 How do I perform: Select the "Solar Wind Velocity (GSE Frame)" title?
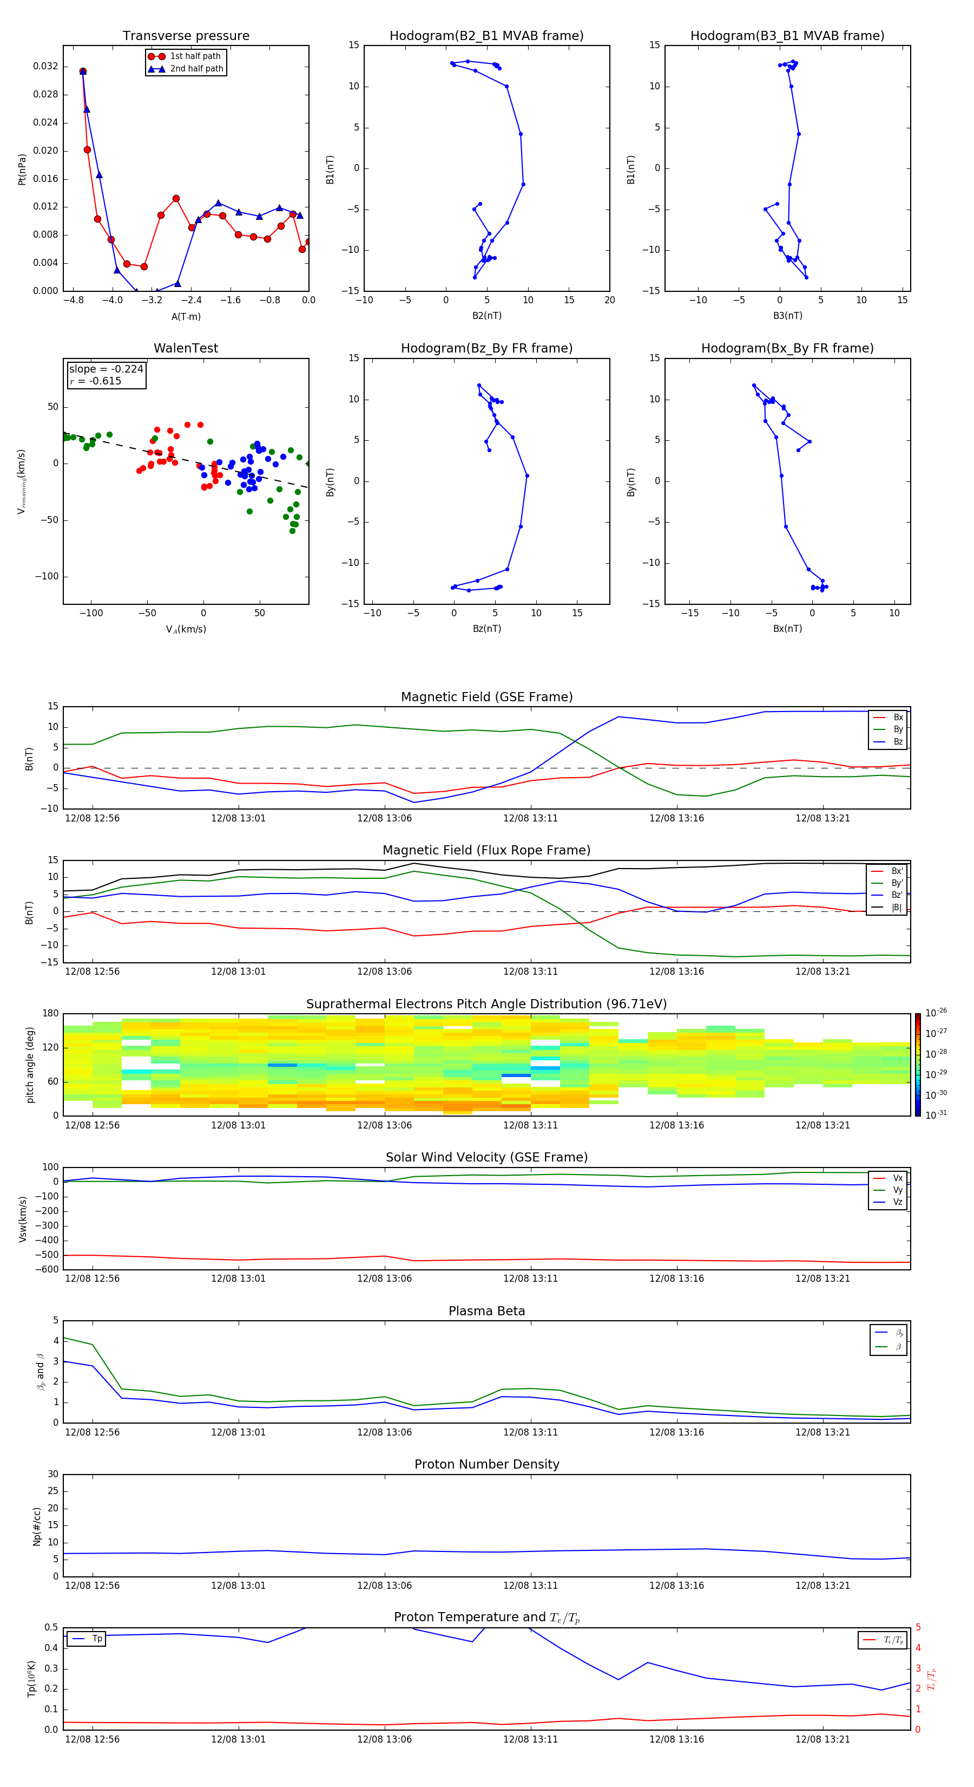pyautogui.click(x=486, y=1158)
